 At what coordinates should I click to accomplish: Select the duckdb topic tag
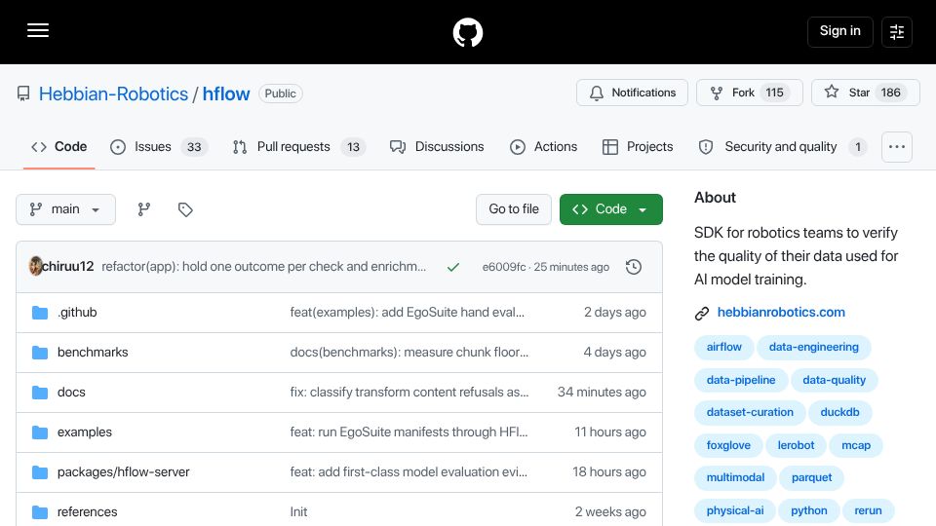point(839,413)
